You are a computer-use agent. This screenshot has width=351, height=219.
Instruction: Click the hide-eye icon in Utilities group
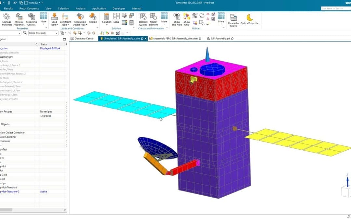195,16
